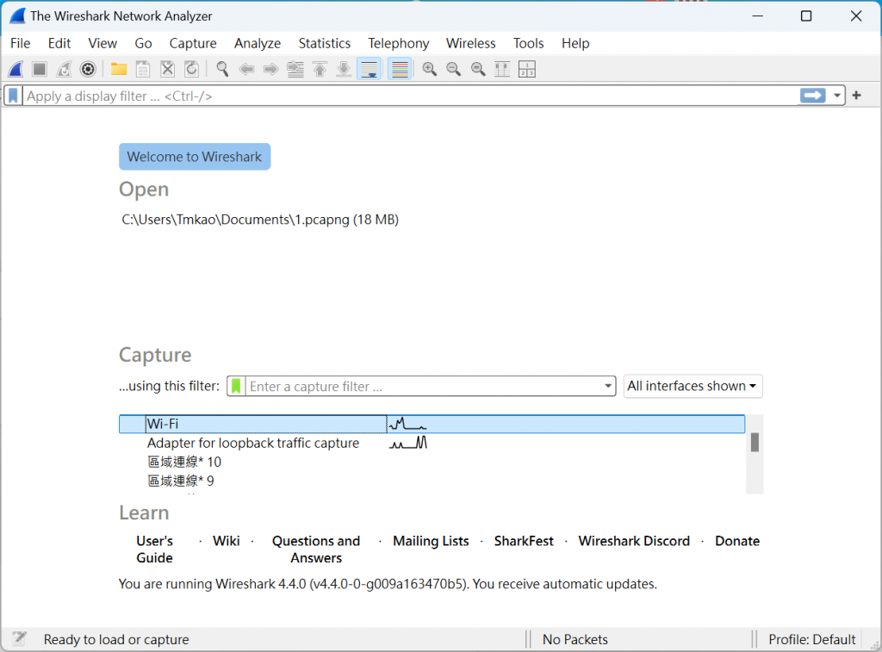882x652 pixels.
Task: Open the Statistics menu
Action: 325,43
